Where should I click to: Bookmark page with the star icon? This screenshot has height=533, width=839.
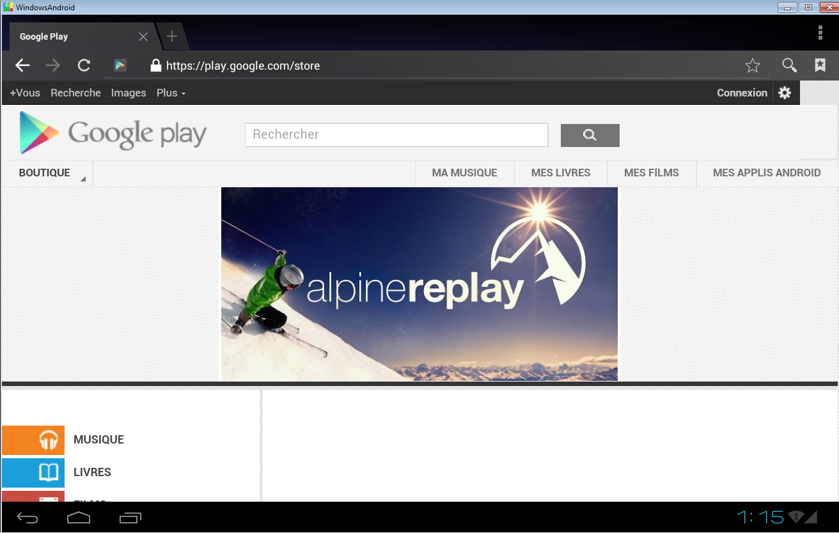coord(753,65)
